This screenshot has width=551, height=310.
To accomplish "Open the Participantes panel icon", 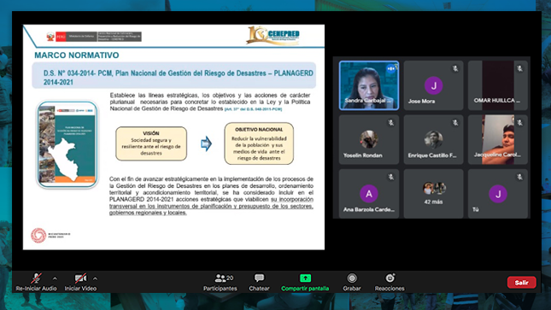I will 220,278.
